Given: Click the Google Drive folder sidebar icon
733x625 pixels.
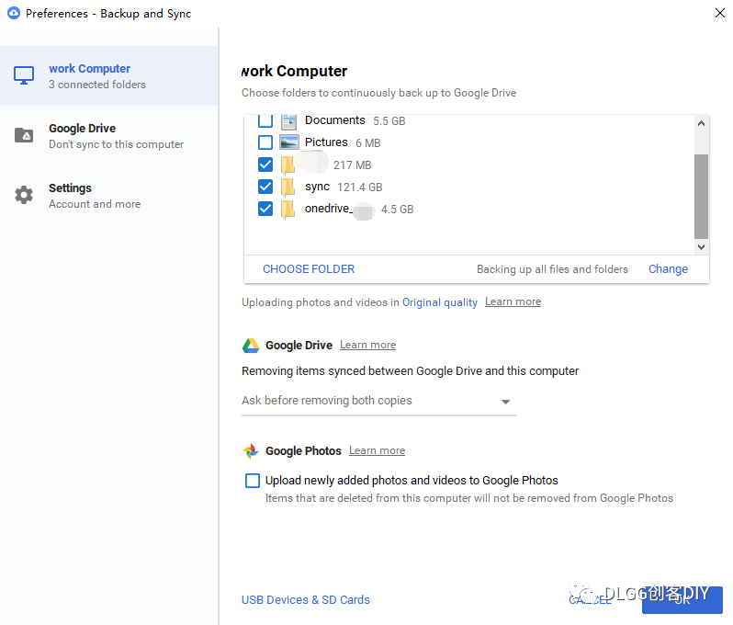Looking at the screenshot, I should tap(24, 136).
